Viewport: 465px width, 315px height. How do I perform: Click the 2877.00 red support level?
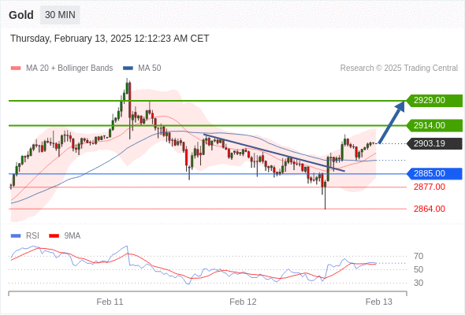430,187
